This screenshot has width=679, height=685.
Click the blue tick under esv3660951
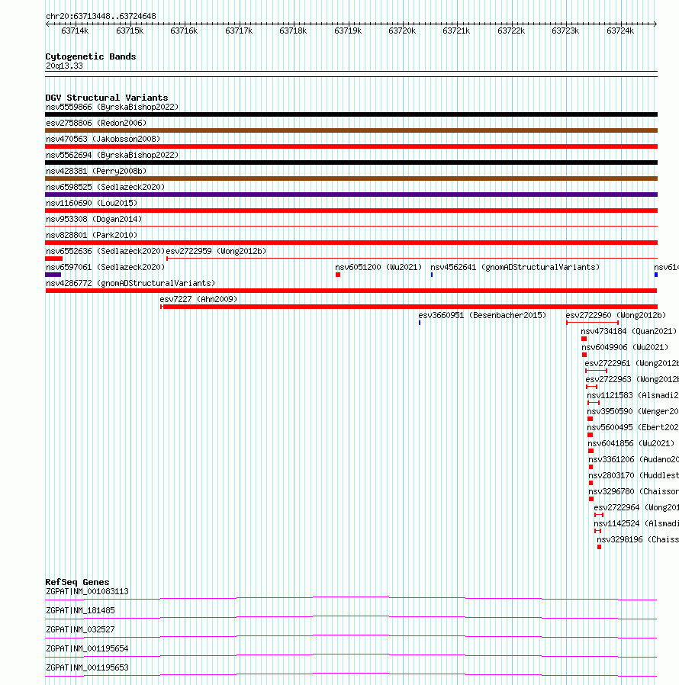(x=420, y=323)
